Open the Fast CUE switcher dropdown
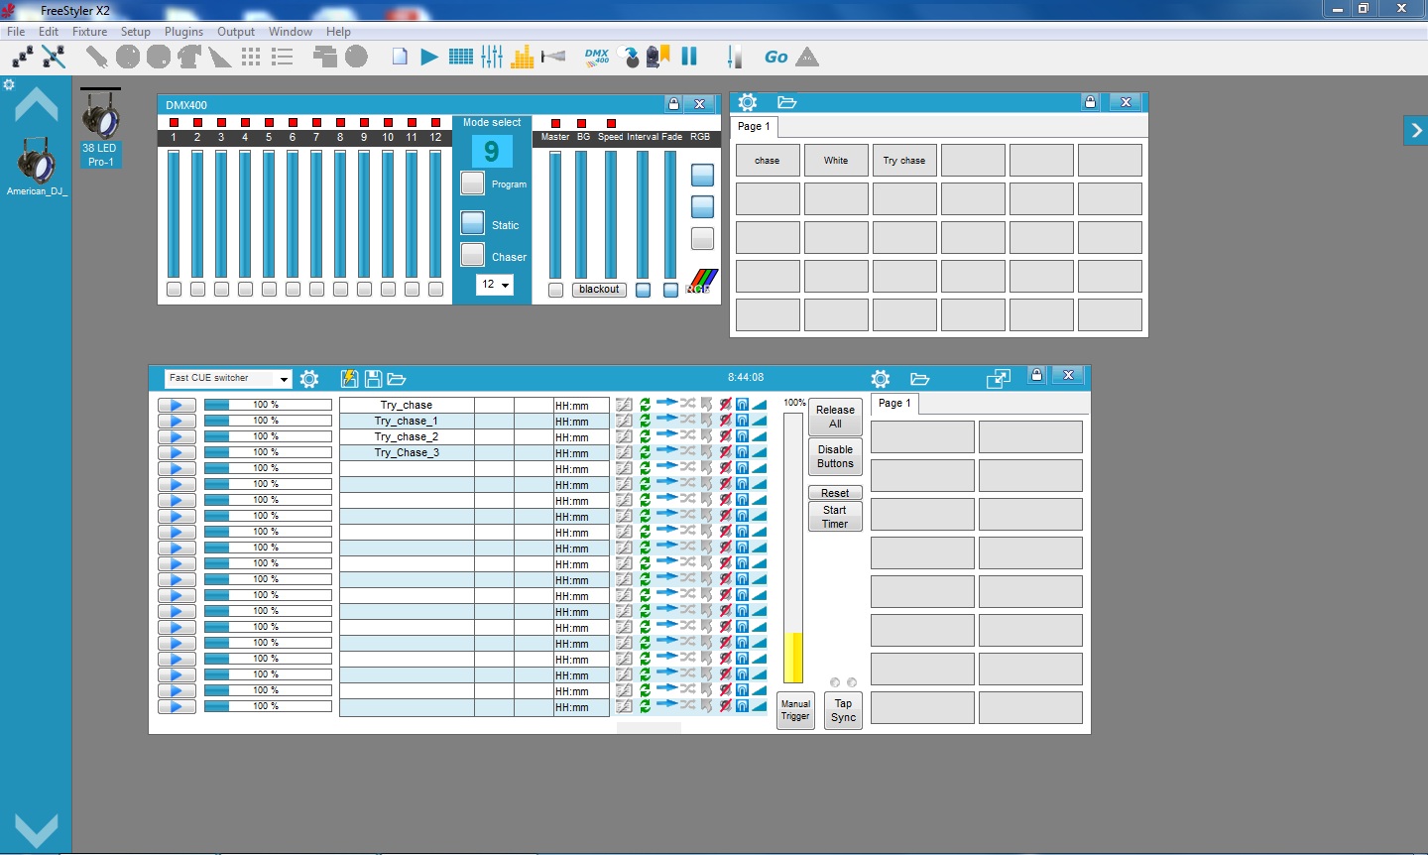The height and width of the screenshot is (855, 1428). [285, 378]
